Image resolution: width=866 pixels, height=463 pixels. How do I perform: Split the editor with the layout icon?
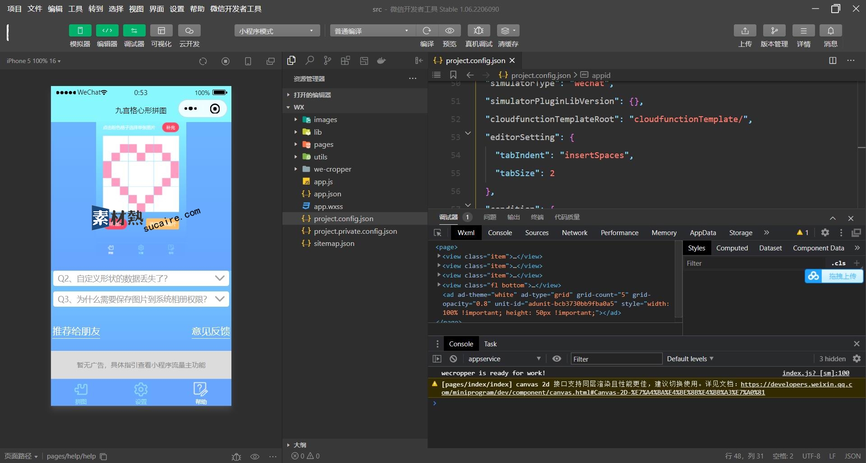833,60
